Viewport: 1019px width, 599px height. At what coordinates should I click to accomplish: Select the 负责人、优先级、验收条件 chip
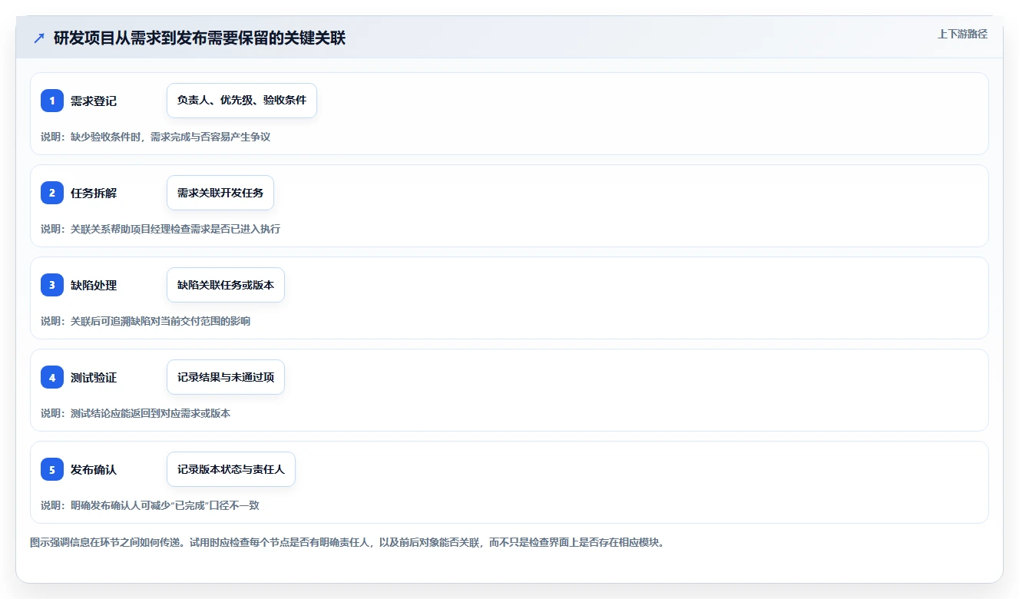242,101
